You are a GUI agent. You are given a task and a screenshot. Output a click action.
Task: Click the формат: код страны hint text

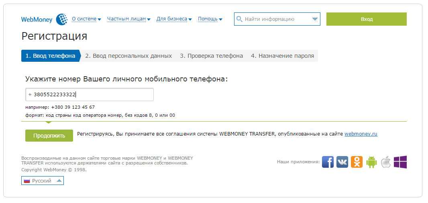(100, 116)
